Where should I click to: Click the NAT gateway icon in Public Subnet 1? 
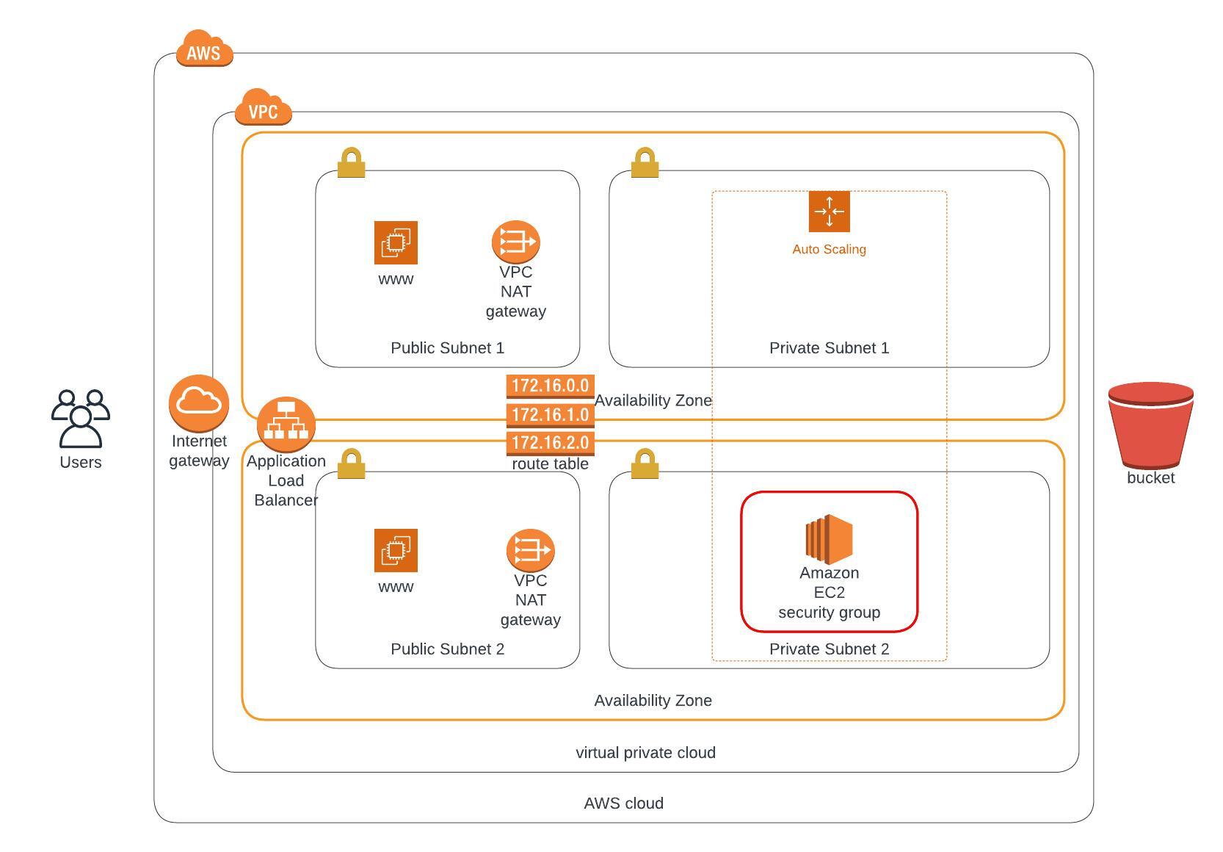click(515, 242)
